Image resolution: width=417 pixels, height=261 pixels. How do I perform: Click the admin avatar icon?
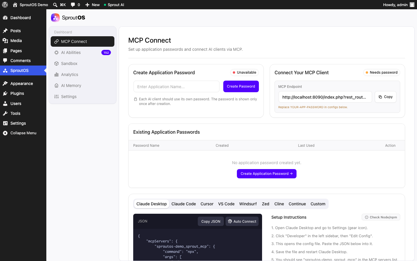(x=412, y=5)
